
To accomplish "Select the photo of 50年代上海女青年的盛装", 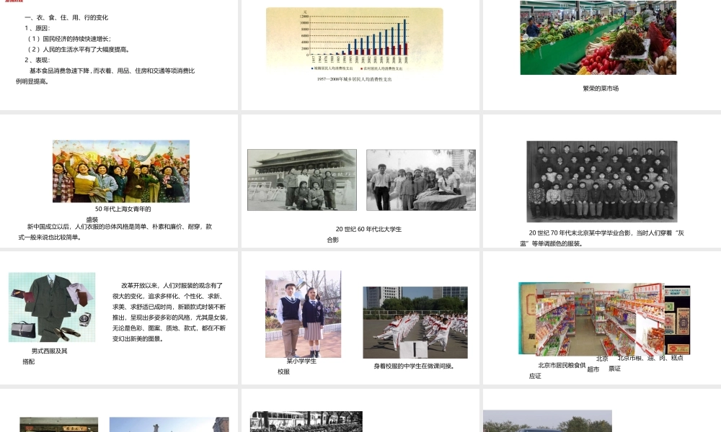I will tap(121, 171).
